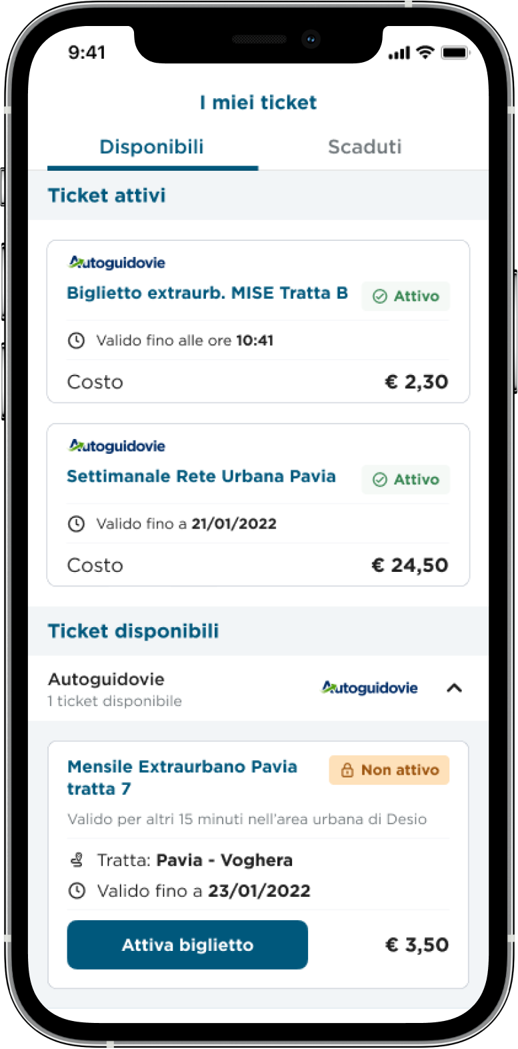This screenshot has width=518, height=1049.
Task: Click the lock icon in the 'Non attivo' badge
Action: (x=347, y=770)
